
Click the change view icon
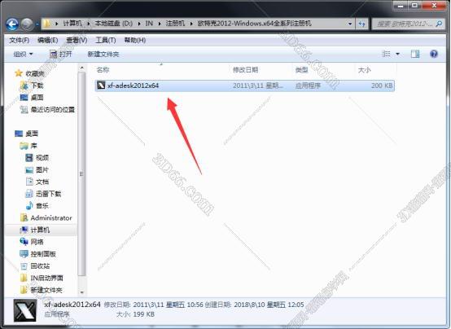point(386,54)
